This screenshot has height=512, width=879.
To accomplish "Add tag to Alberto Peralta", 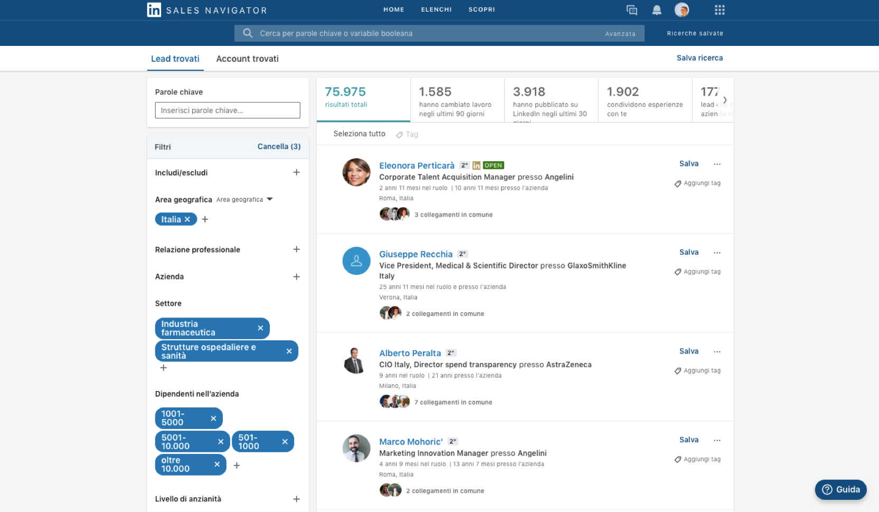I will (x=697, y=371).
